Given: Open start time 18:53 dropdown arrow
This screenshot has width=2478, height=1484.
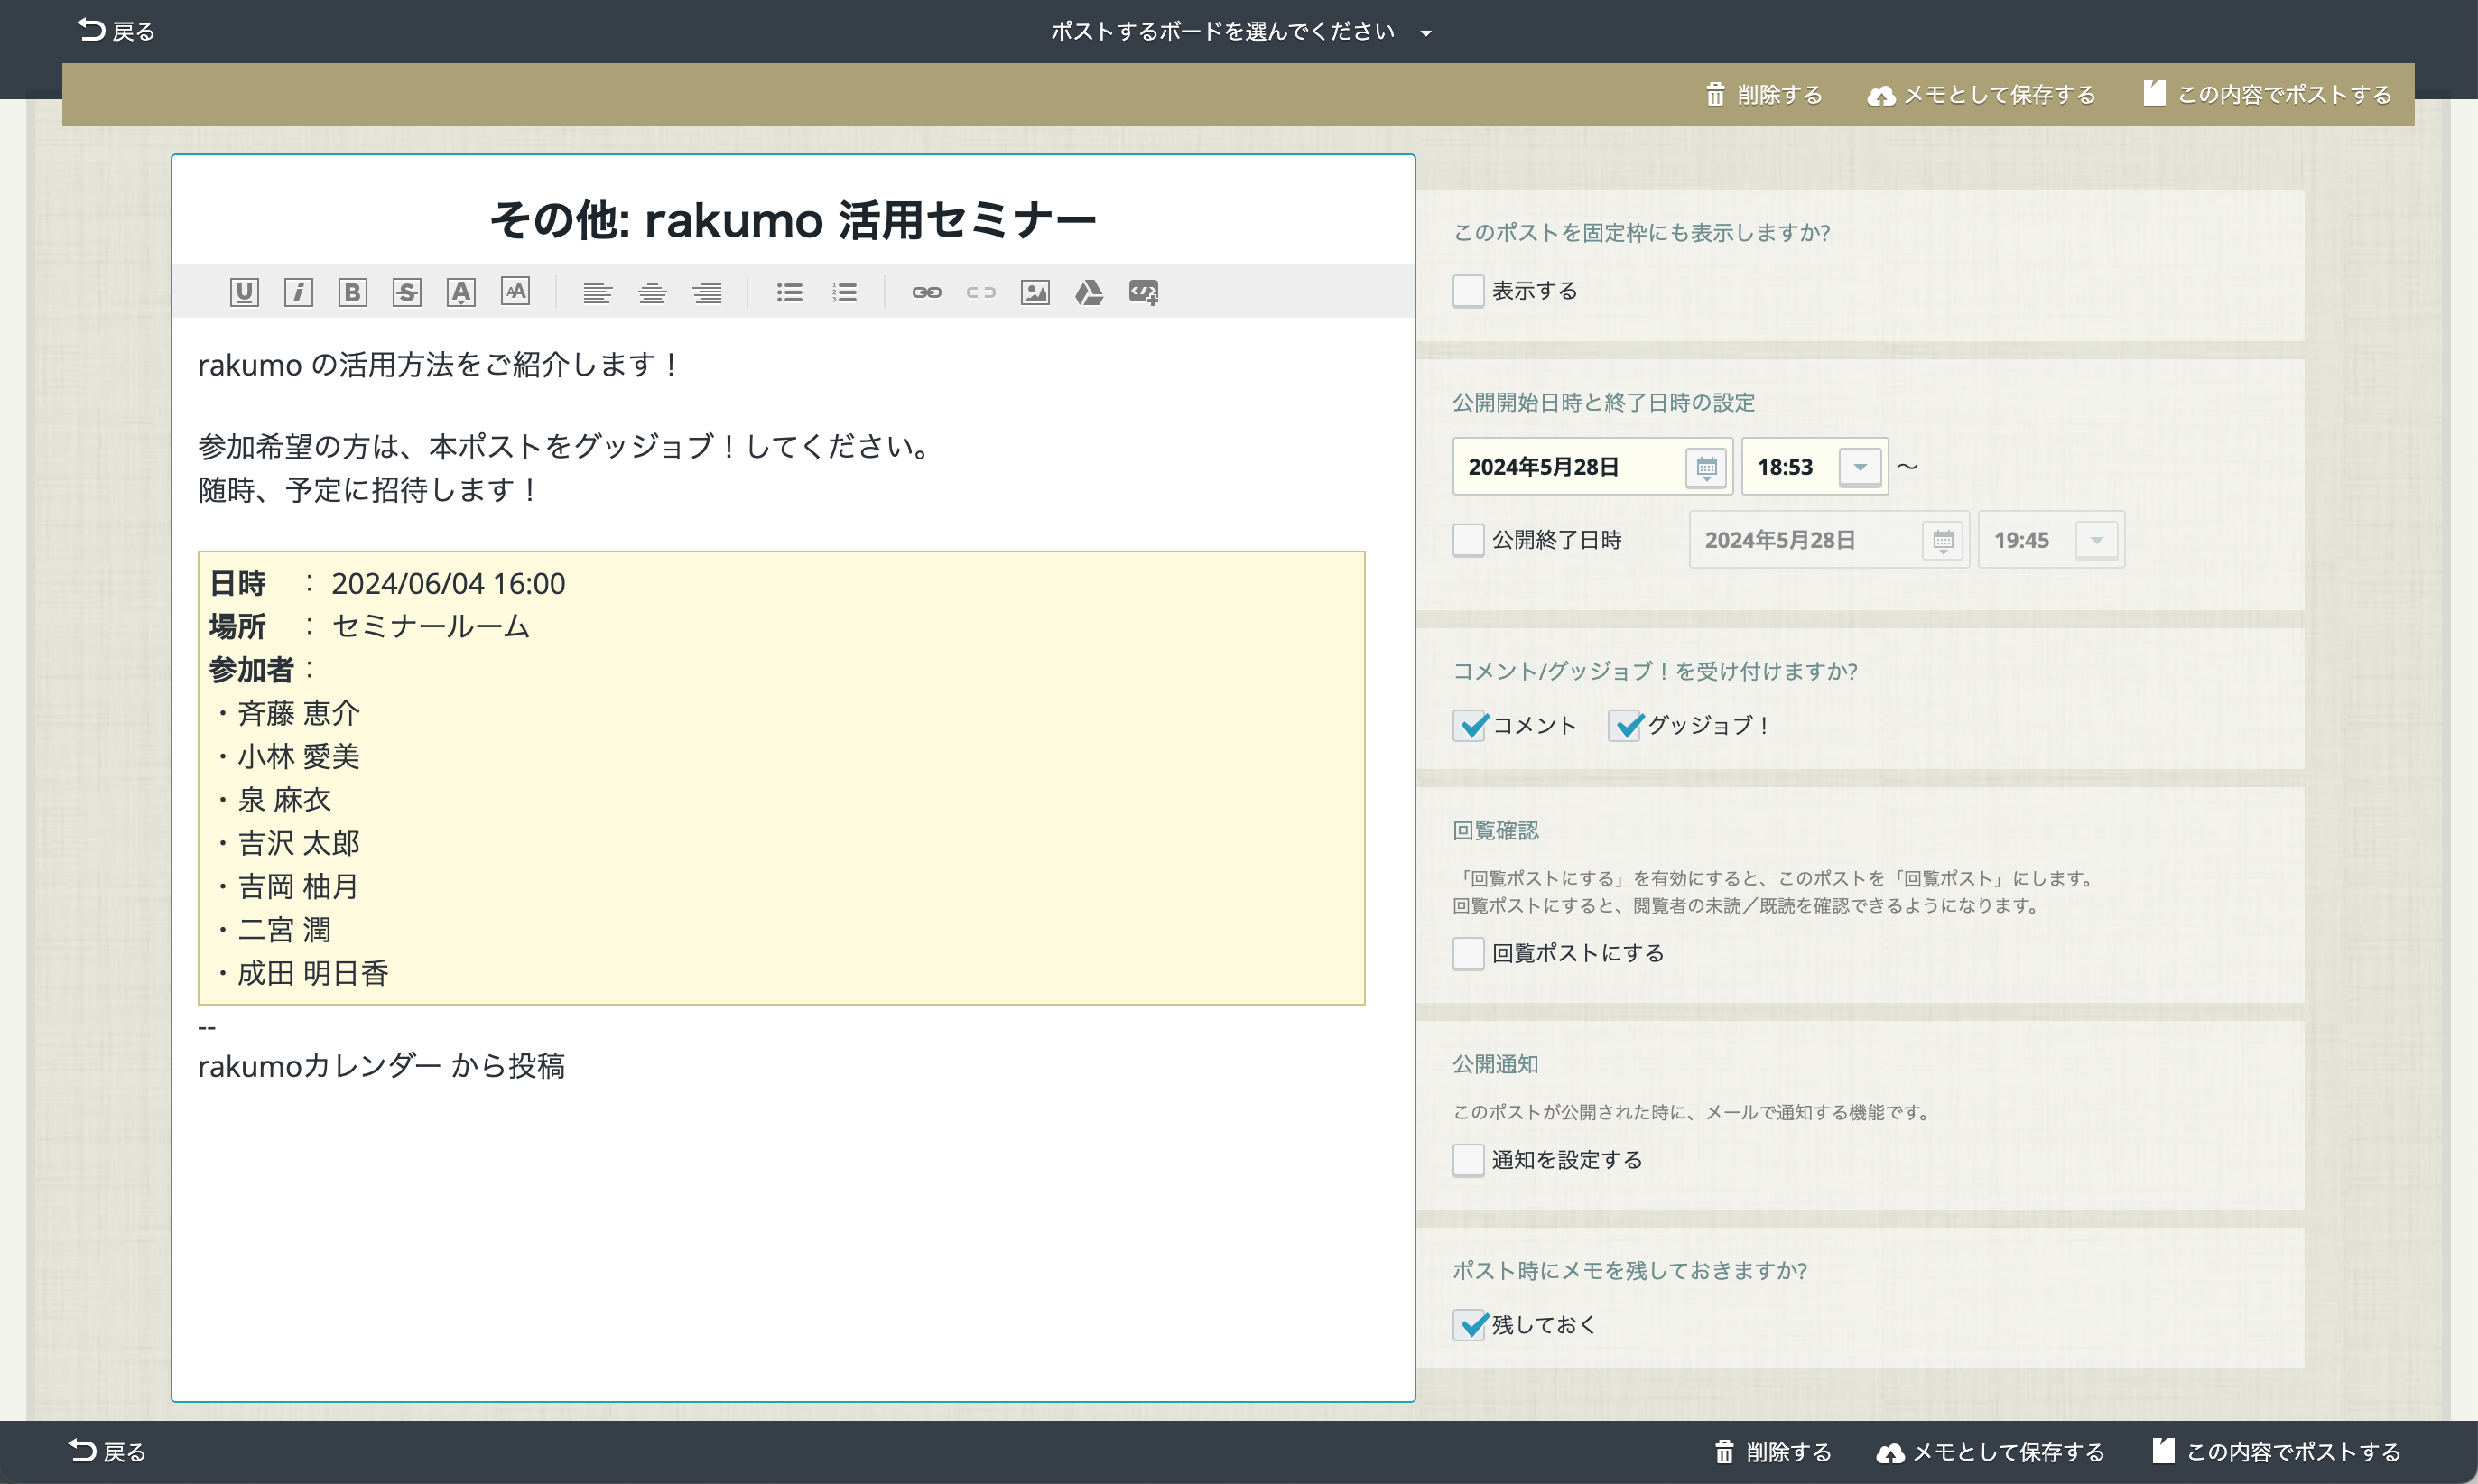Looking at the screenshot, I should click(1860, 467).
